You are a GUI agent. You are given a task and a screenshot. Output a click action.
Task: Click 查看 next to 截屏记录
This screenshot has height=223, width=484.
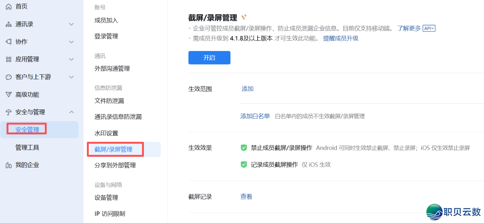(246, 197)
